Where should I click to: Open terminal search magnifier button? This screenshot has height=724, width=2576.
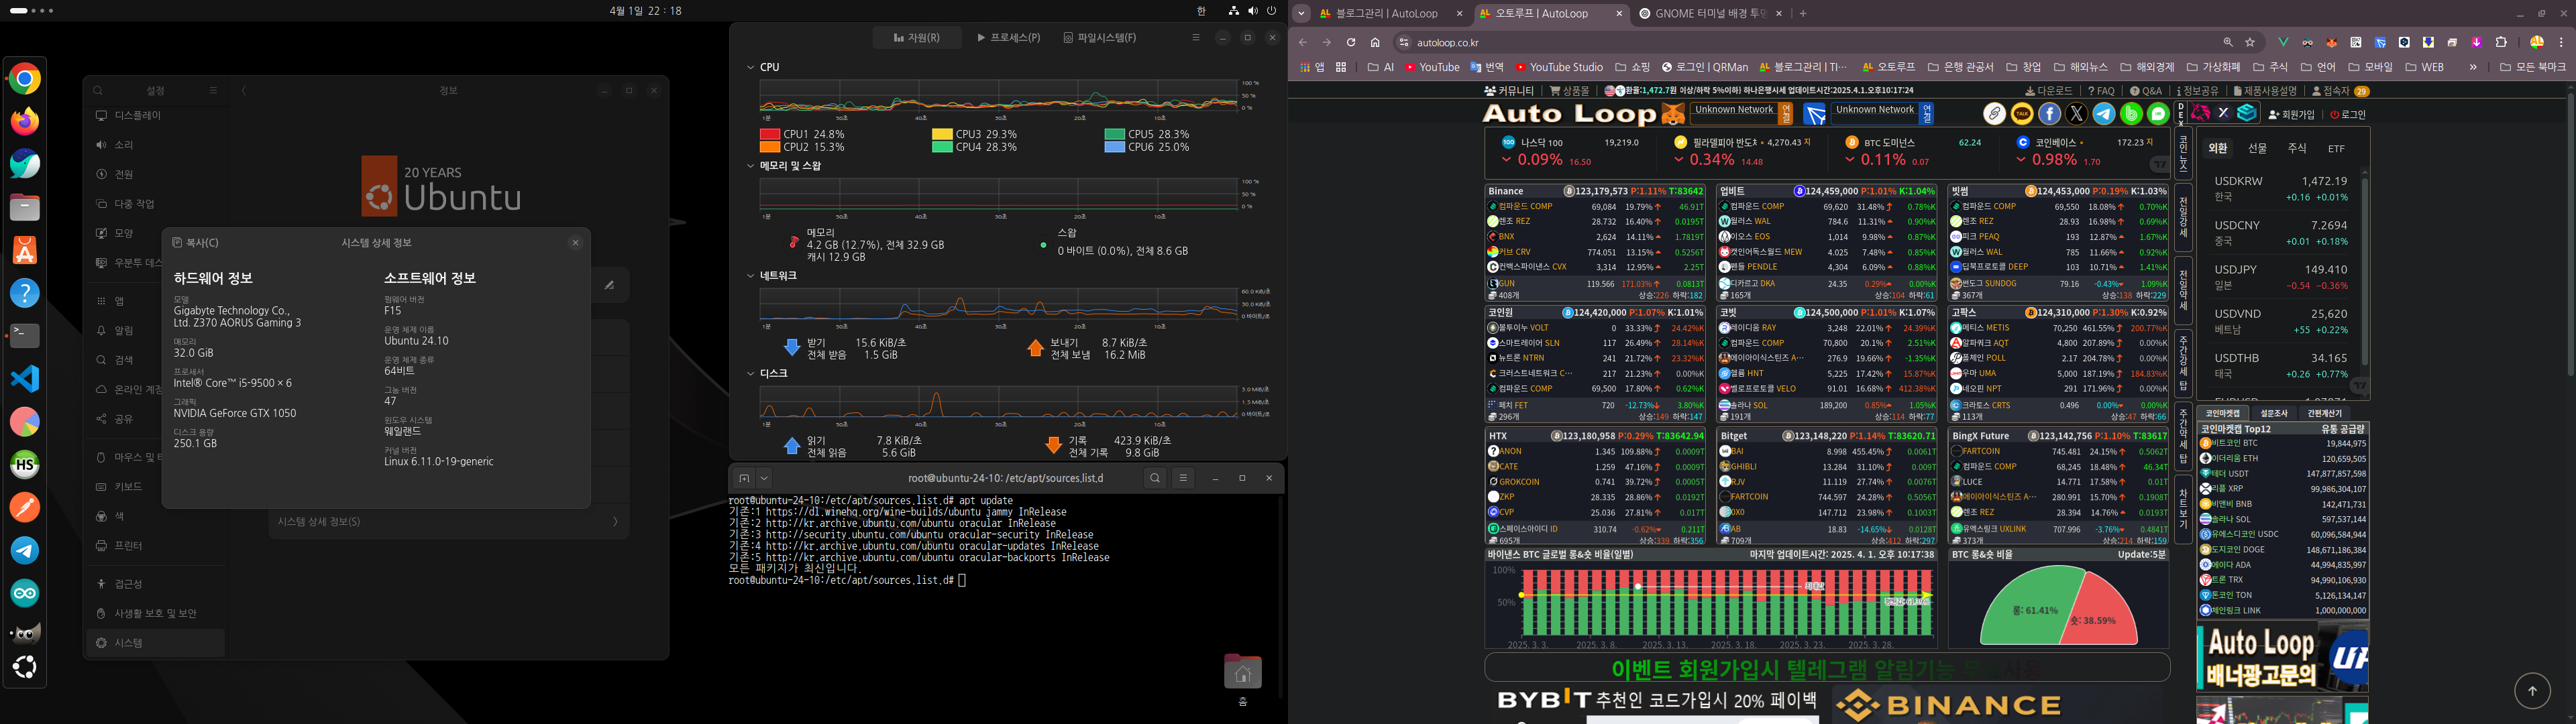click(1155, 478)
